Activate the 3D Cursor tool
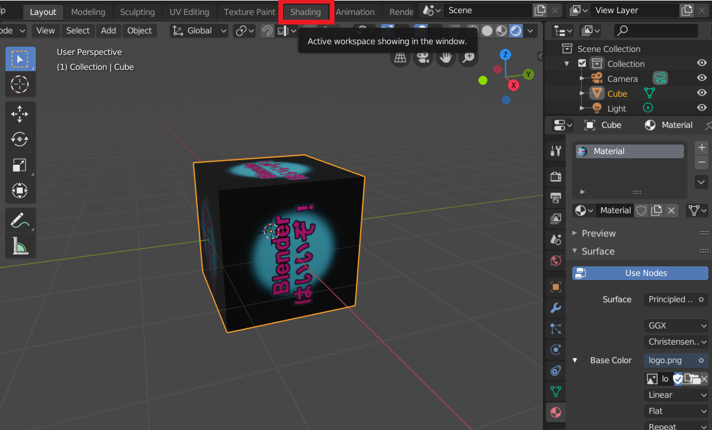The width and height of the screenshot is (712, 430). (20, 84)
